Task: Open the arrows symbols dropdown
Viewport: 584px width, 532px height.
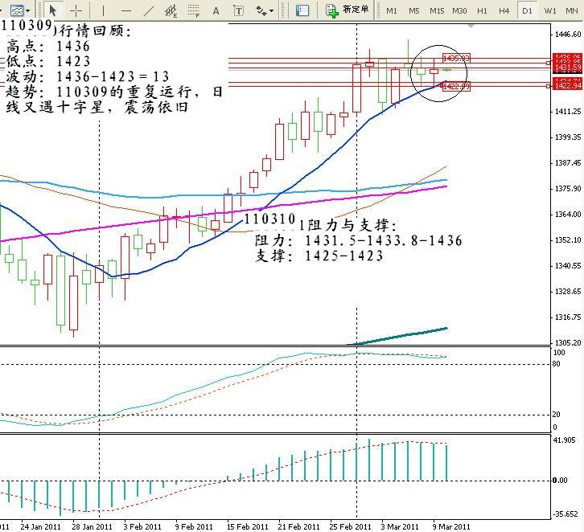Action: pos(265,10)
